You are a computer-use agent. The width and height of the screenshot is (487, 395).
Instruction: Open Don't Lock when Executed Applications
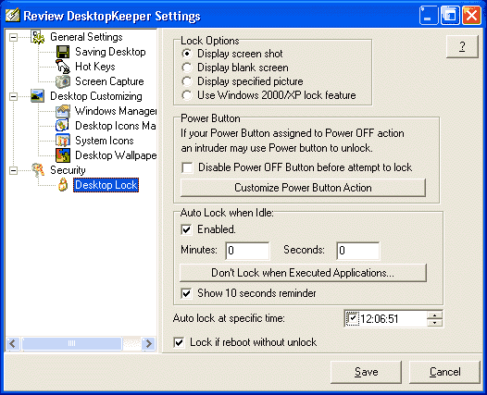point(303,273)
